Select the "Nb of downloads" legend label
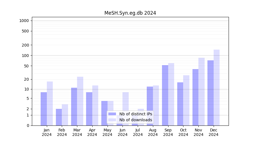Image resolution: width=254 pixels, height=141 pixels. (x=135, y=120)
